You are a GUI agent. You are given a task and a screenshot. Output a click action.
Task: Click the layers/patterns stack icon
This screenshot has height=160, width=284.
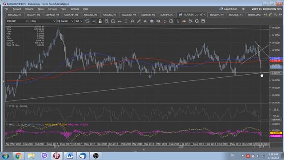(152, 21)
